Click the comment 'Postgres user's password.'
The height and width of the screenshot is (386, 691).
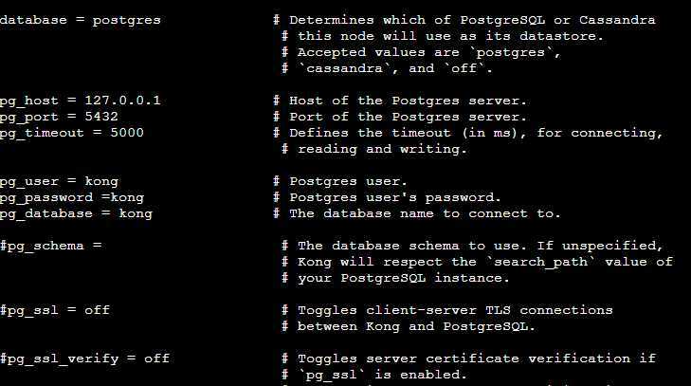[395, 197]
